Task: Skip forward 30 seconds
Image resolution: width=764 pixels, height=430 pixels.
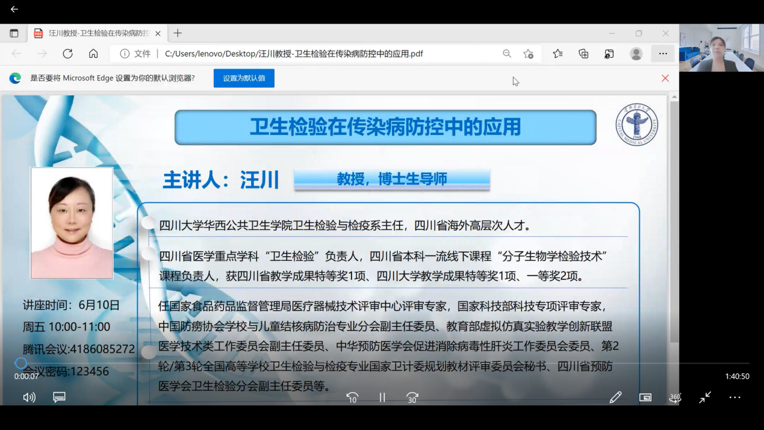Action: [x=412, y=397]
